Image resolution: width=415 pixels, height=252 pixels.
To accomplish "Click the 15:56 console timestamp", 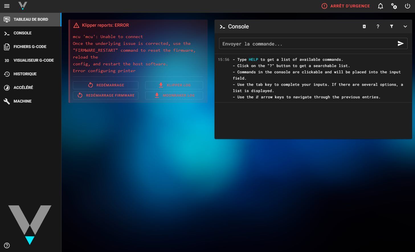I will [x=224, y=60].
